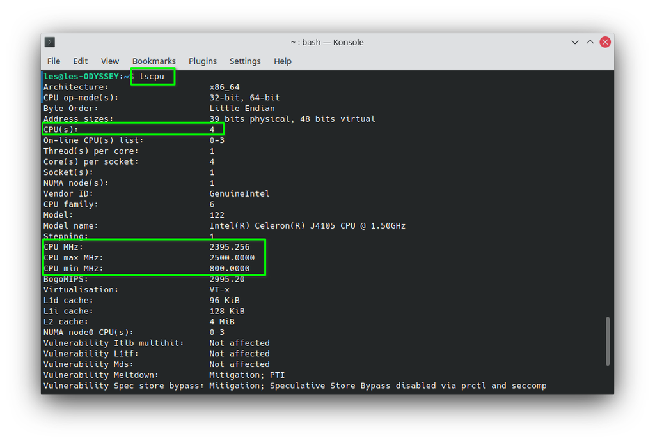Click the Architecture x86_64 output line
The height and width of the screenshot is (443, 655).
tap(160, 87)
